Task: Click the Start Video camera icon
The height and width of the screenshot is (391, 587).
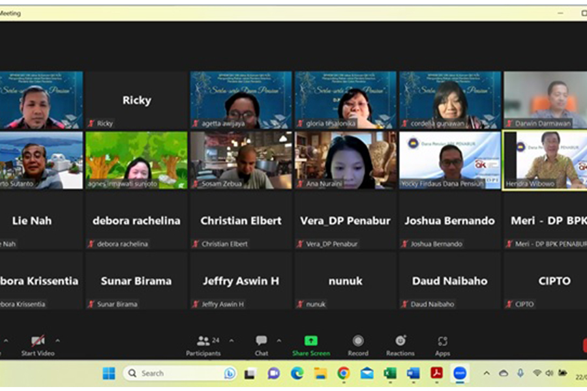Action: click(x=38, y=341)
